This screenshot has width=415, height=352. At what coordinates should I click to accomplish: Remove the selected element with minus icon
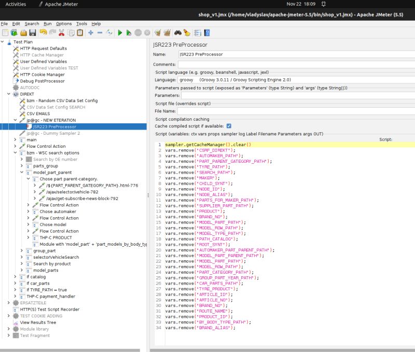(100, 32)
